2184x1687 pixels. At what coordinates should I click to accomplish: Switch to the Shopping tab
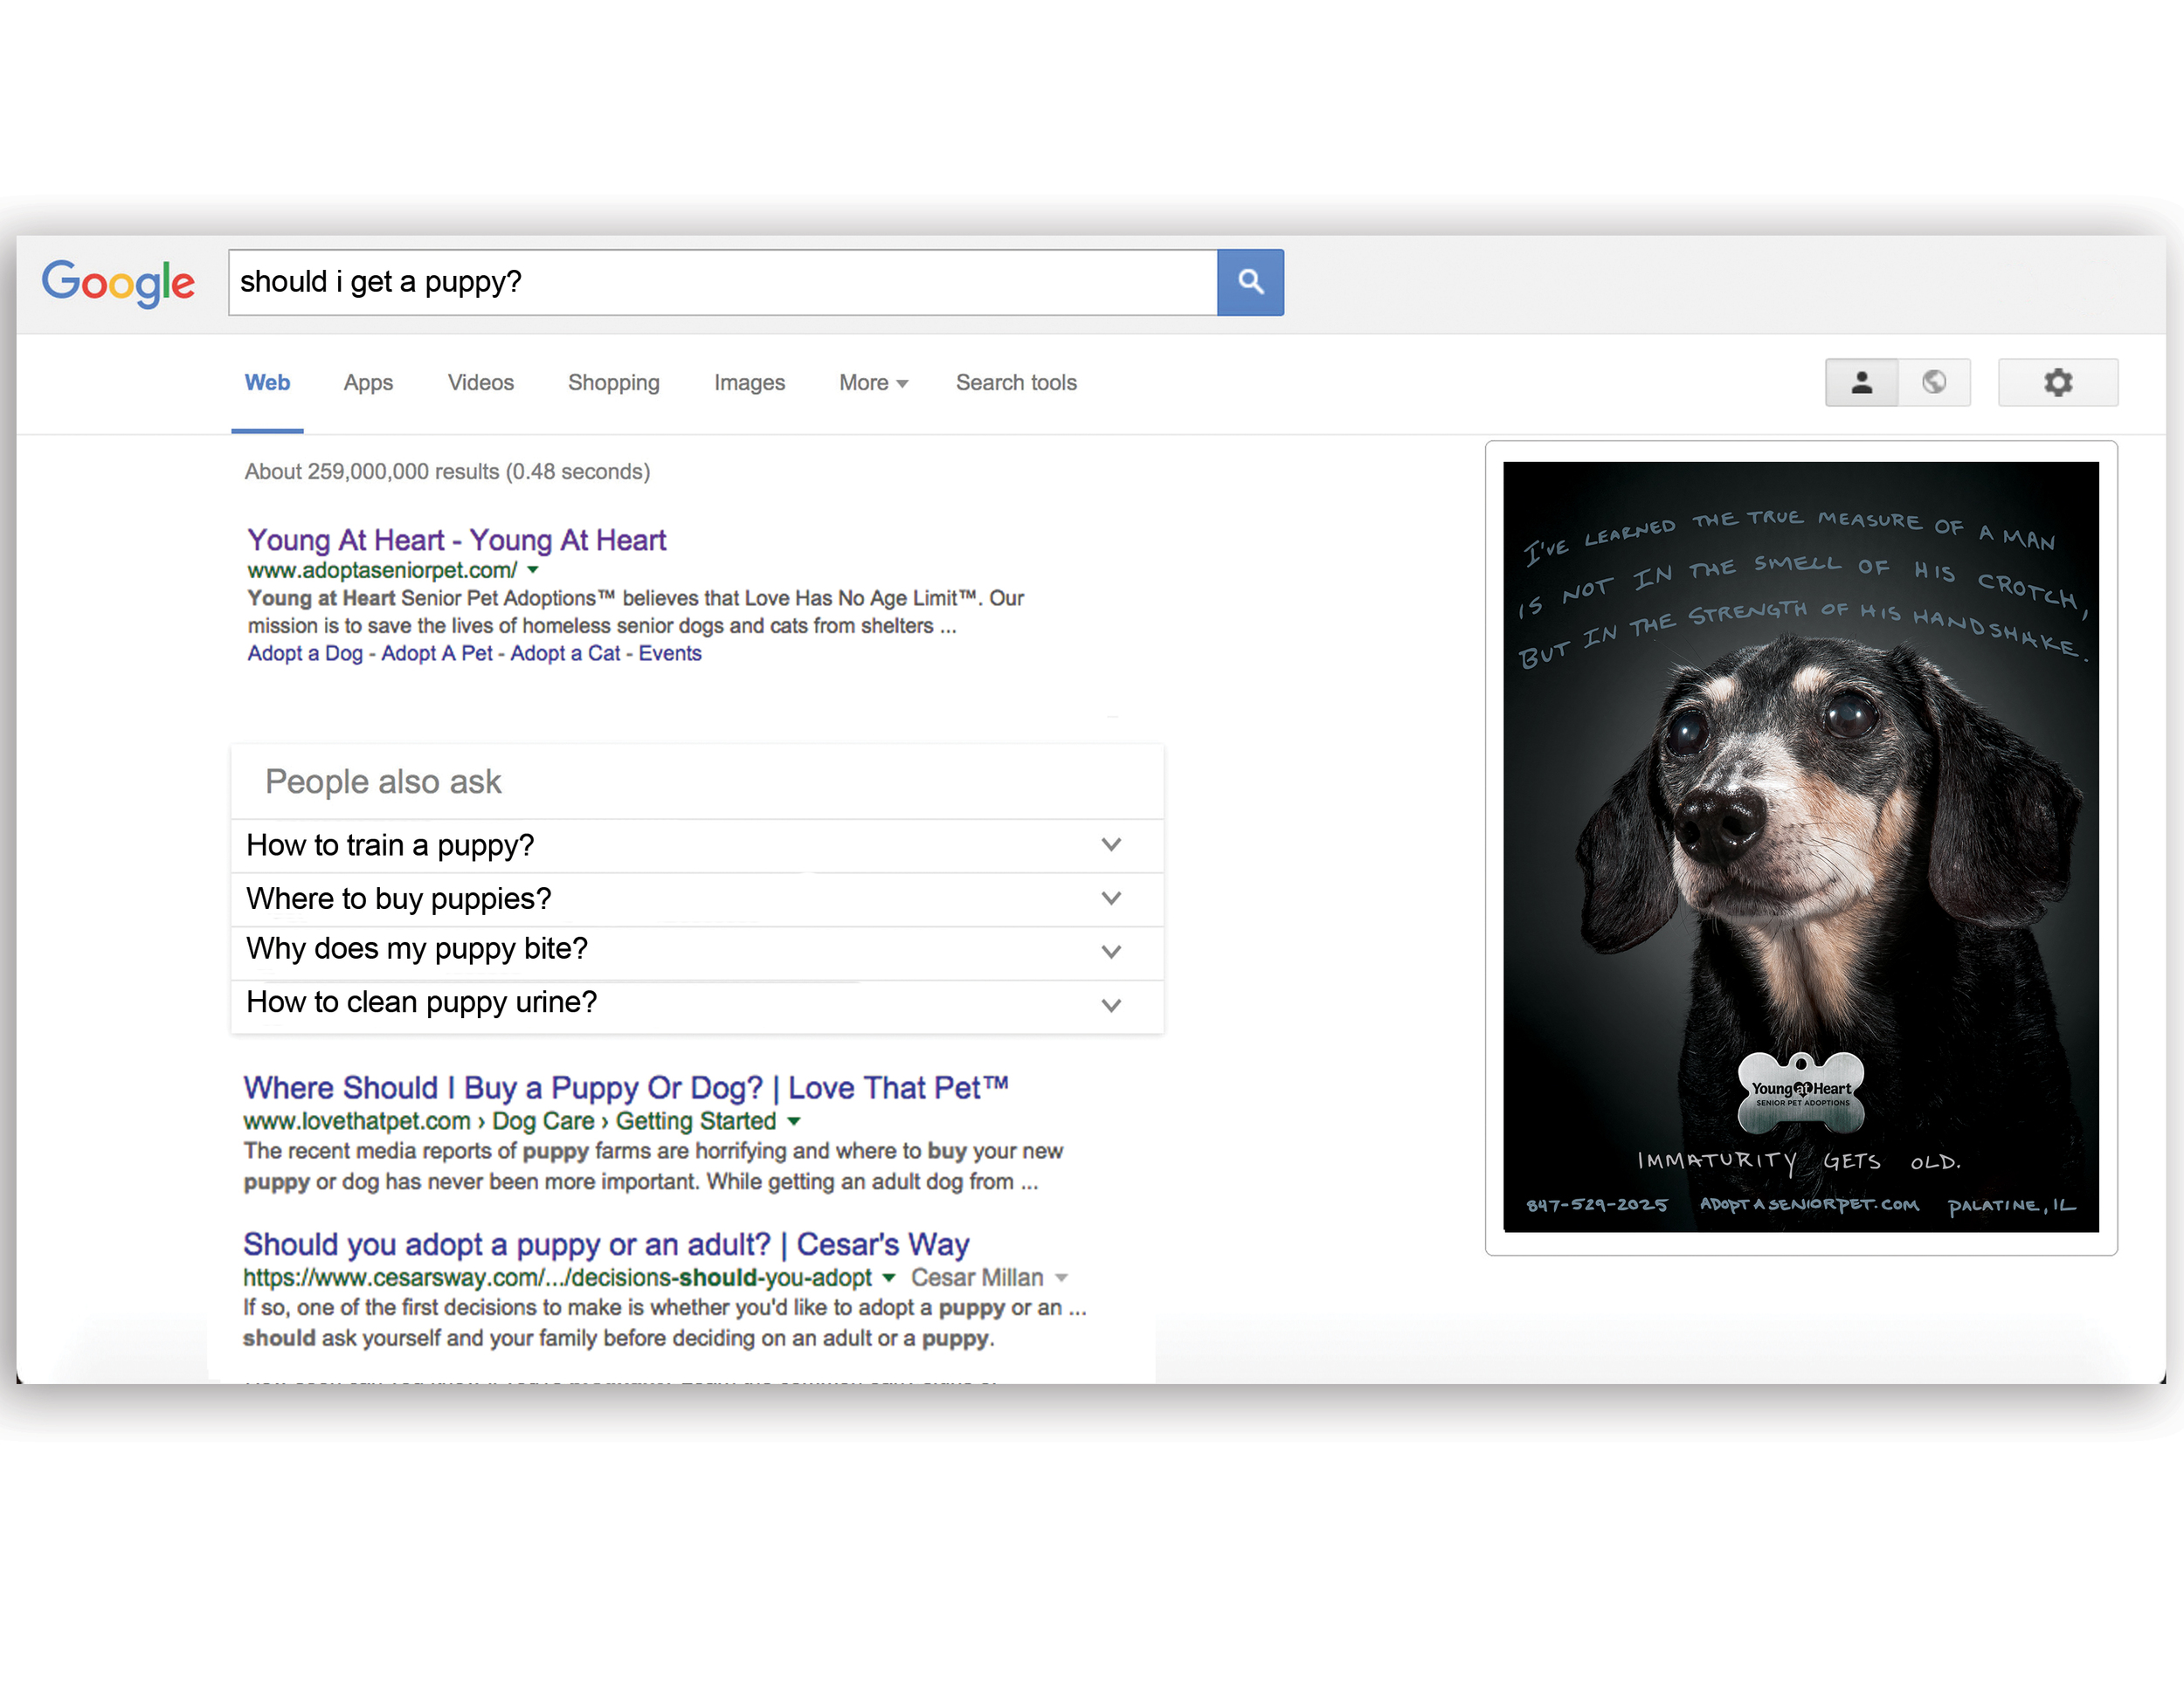click(x=614, y=382)
